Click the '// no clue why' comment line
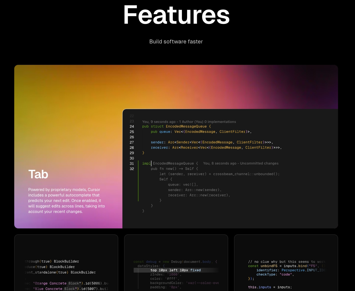 coord(287,262)
